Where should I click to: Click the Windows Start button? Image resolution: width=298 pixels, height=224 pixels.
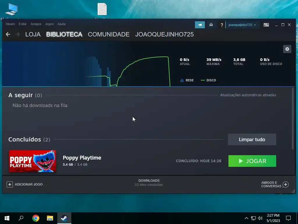[7, 218]
